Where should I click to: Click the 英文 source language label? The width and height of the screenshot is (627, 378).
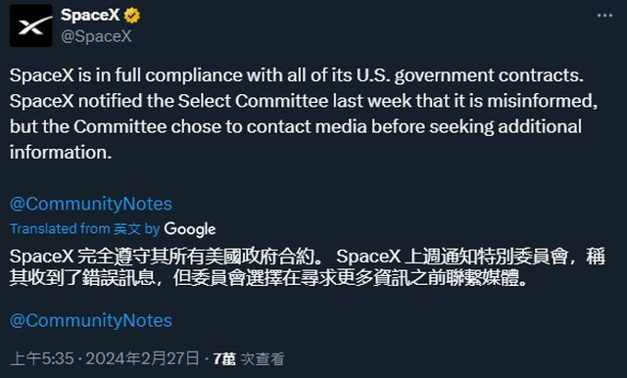[126, 229]
